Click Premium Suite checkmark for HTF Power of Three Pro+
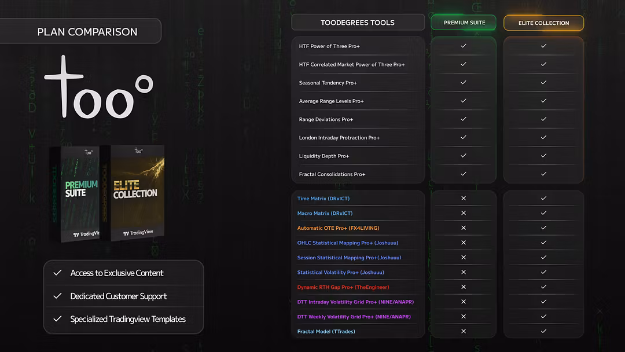Viewport: 625px width, 352px height. point(464,46)
